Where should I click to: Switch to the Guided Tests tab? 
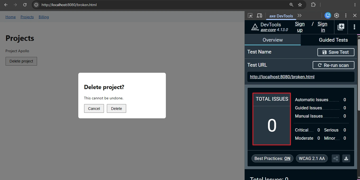(333, 40)
